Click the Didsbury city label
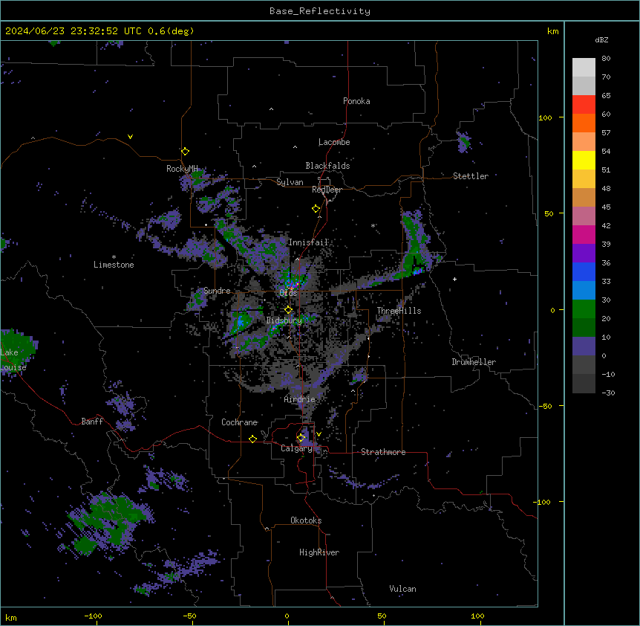 284,320
